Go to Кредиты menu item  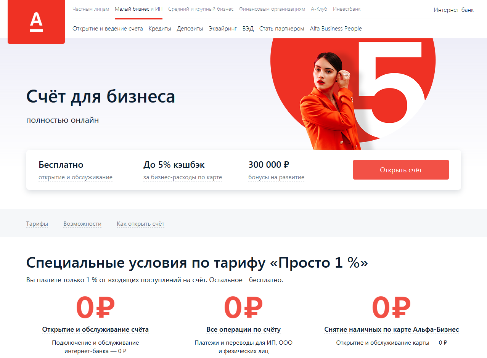(160, 29)
